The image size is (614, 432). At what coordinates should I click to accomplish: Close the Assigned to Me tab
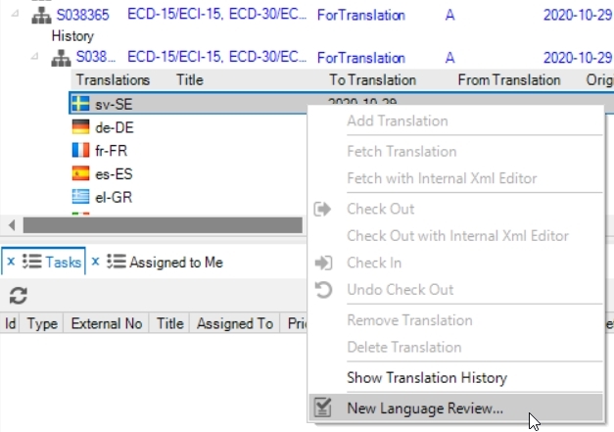pos(96,262)
